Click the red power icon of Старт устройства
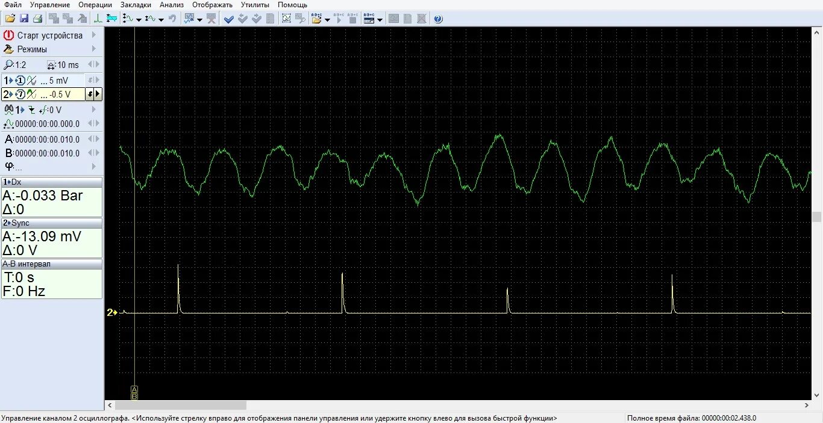 (8, 36)
